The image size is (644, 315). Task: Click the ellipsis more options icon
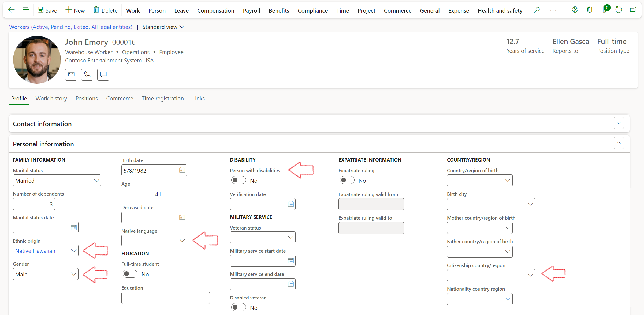(554, 10)
